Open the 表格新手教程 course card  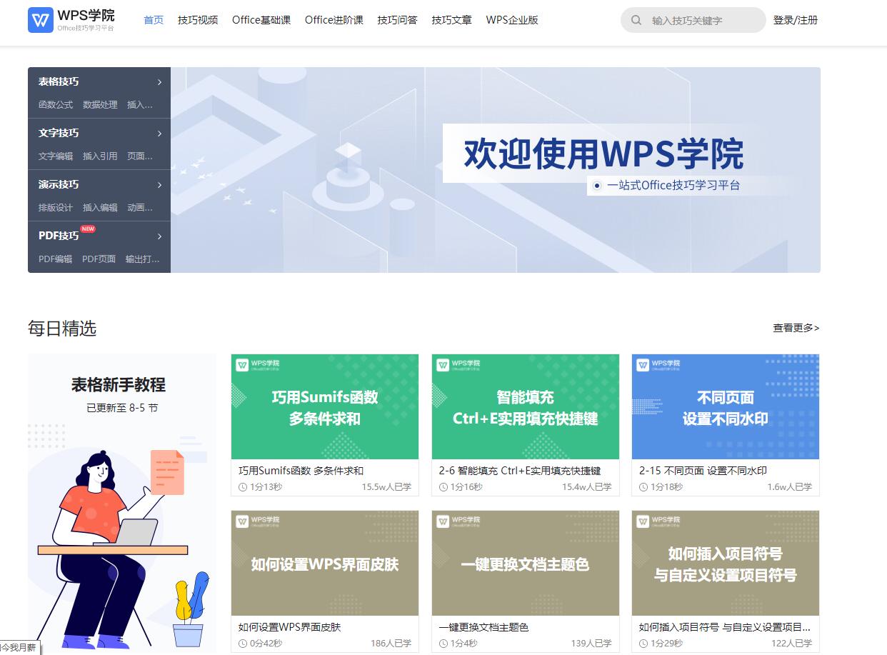(x=121, y=500)
